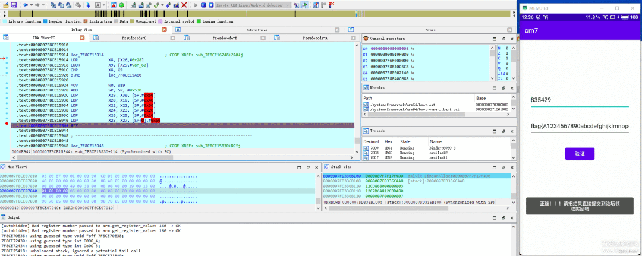The height and width of the screenshot is (256, 642).
Task: Click the Lumina function green legend swatch
Action: [199, 21]
